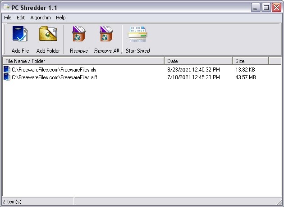This screenshot has height=207, width=284.
Task: Click the file icon beside FreewareFiles.xls
Action: 7,69
